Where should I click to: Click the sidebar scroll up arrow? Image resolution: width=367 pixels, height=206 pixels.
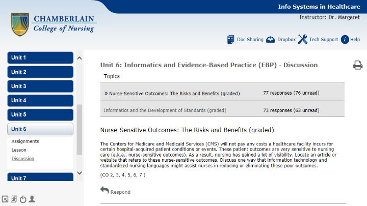tap(80, 58)
